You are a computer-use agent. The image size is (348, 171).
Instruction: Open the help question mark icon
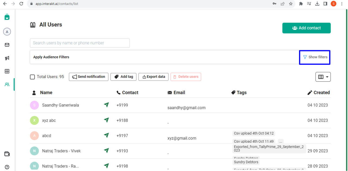click(x=7, y=167)
